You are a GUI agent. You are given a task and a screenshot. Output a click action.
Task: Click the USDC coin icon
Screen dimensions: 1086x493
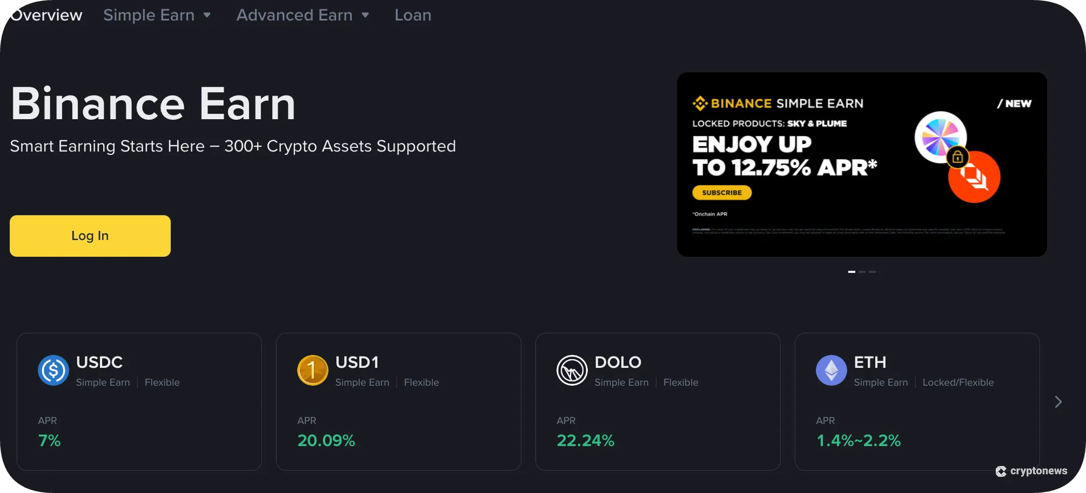click(53, 371)
